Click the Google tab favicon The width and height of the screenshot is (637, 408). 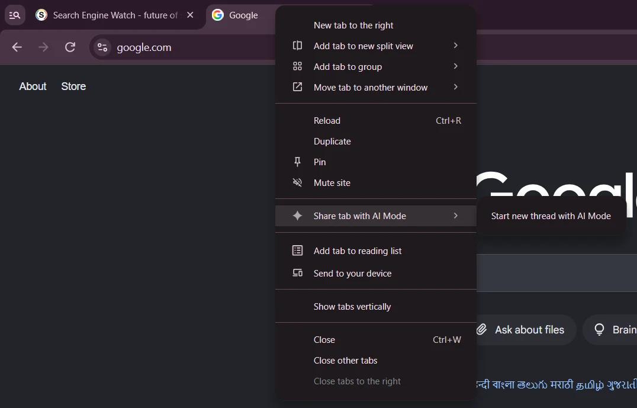point(218,15)
